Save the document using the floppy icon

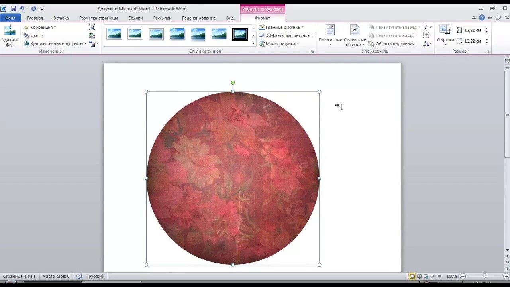click(14, 8)
